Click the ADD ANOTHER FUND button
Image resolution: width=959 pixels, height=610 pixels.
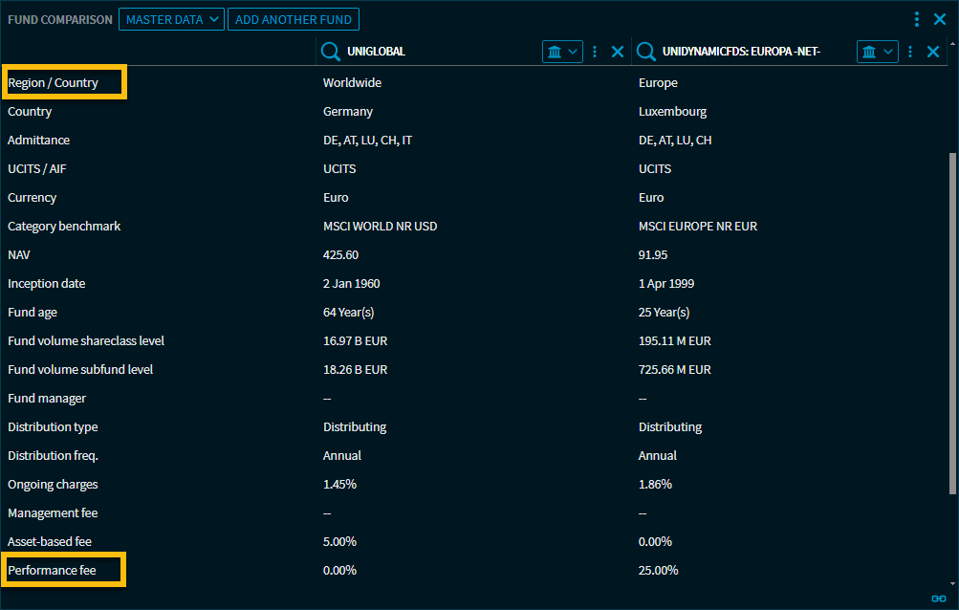(293, 18)
